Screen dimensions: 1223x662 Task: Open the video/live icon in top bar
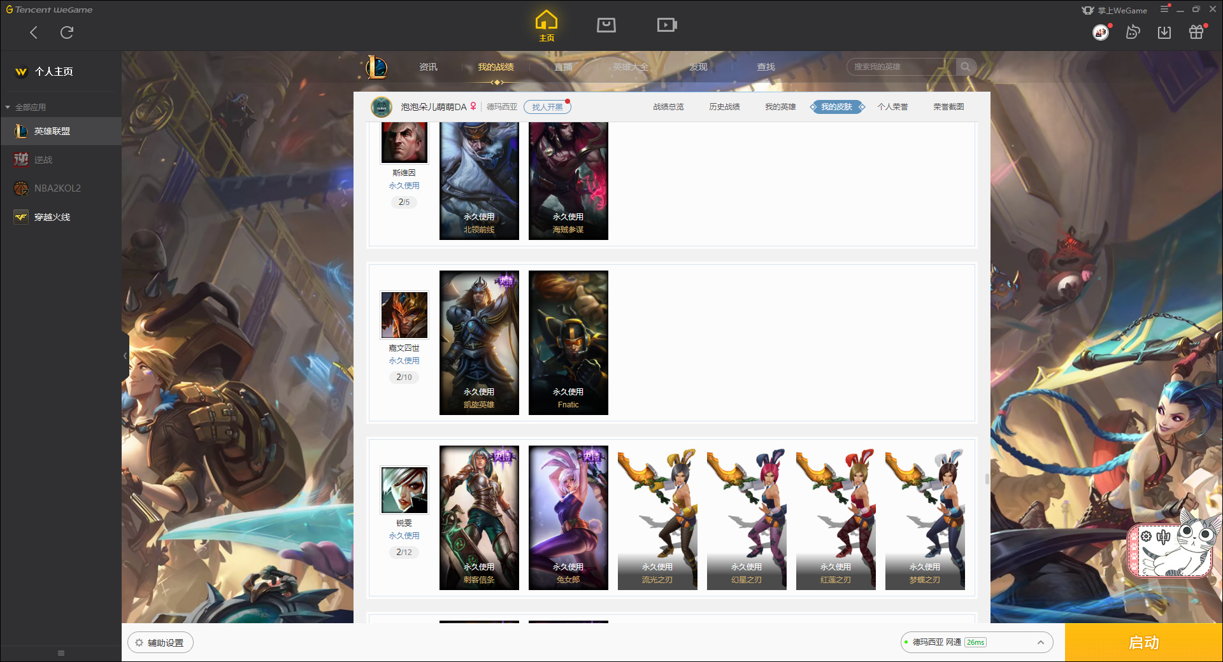click(667, 25)
